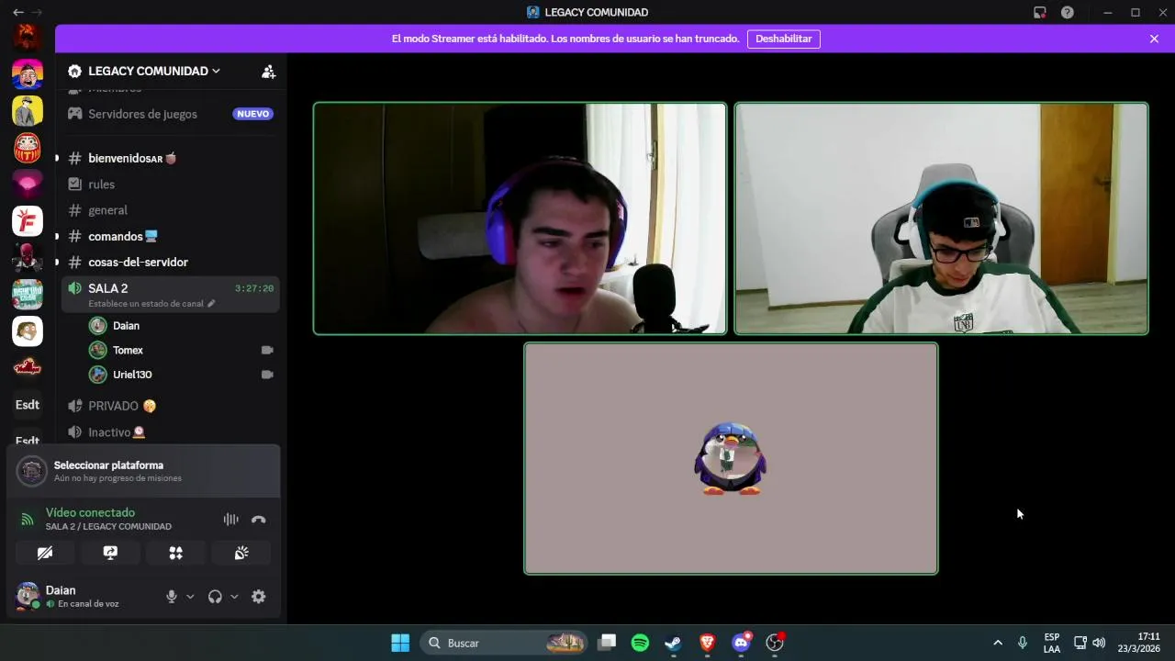Image resolution: width=1175 pixels, height=661 pixels.
Task: Open clock and date panel
Action: [x=1139, y=643]
